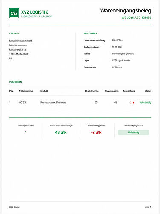
Task: Click the total 48 Stk.
Action: [61, 132]
